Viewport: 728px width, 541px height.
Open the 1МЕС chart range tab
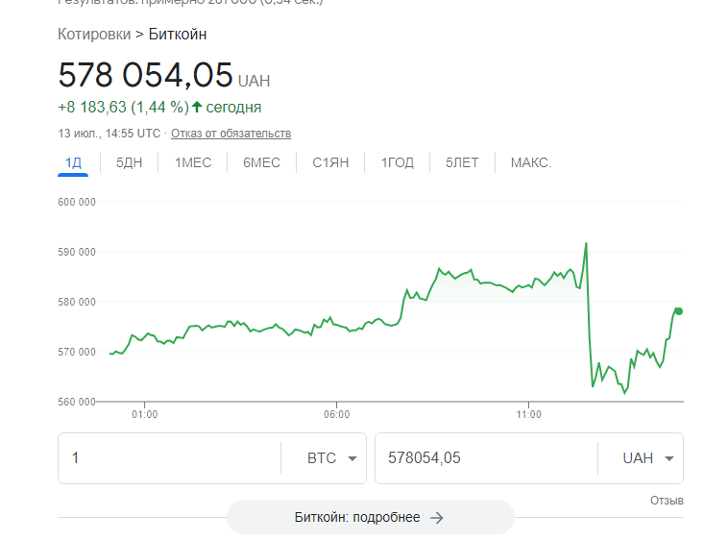coord(192,162)
